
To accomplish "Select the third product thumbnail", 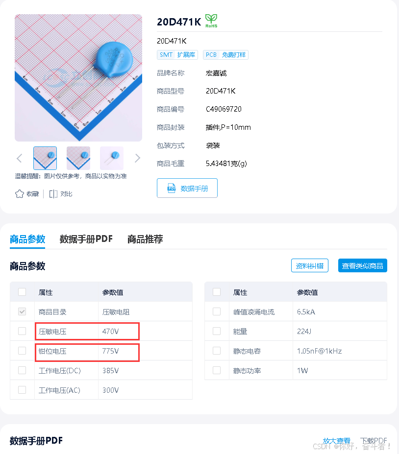I will 112,158.
